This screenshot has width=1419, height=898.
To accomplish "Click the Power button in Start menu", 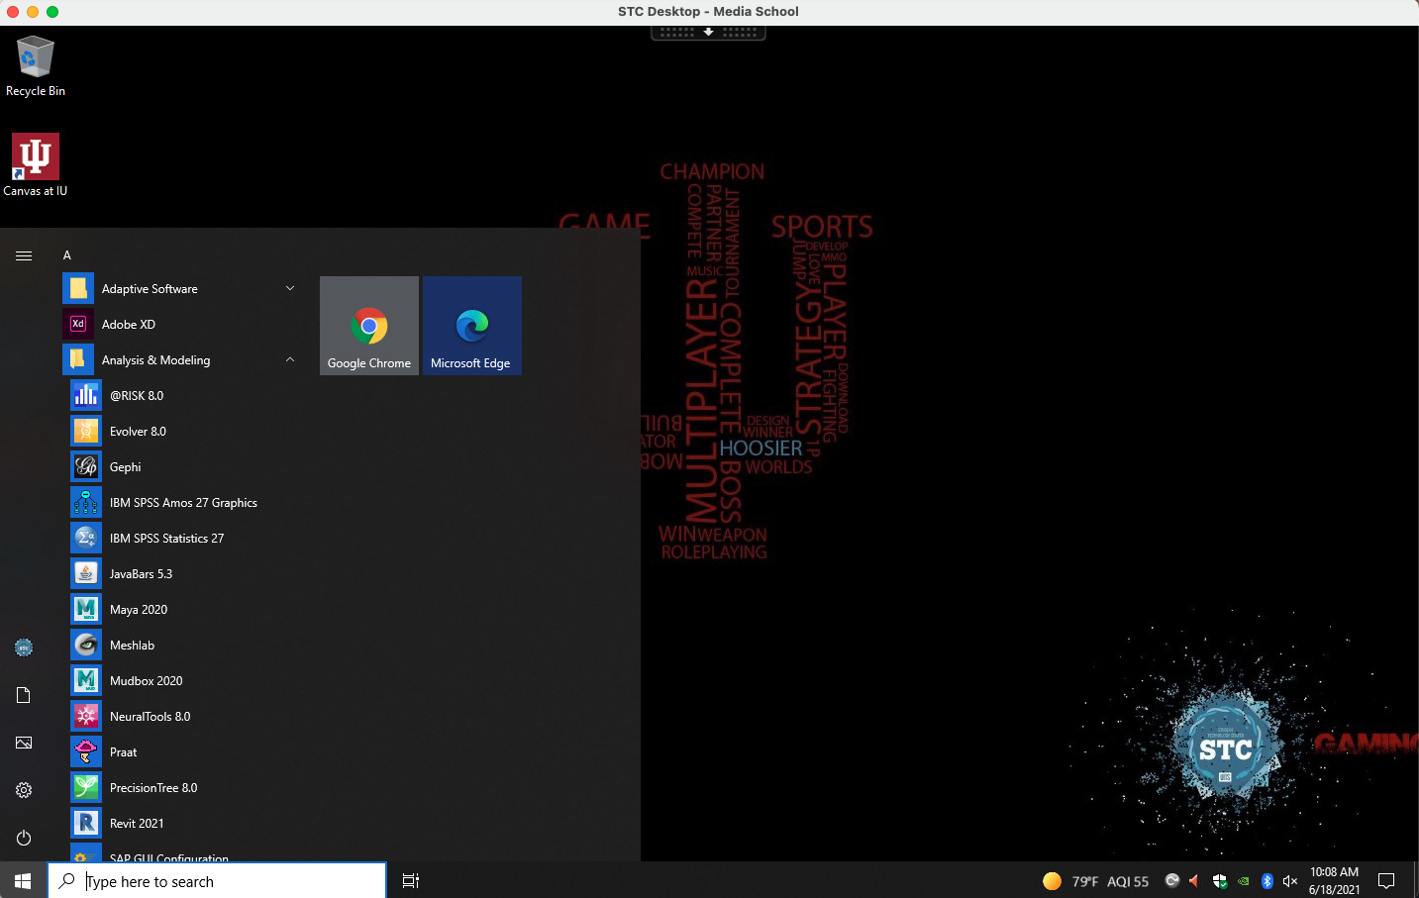I will tap(24, 838).
